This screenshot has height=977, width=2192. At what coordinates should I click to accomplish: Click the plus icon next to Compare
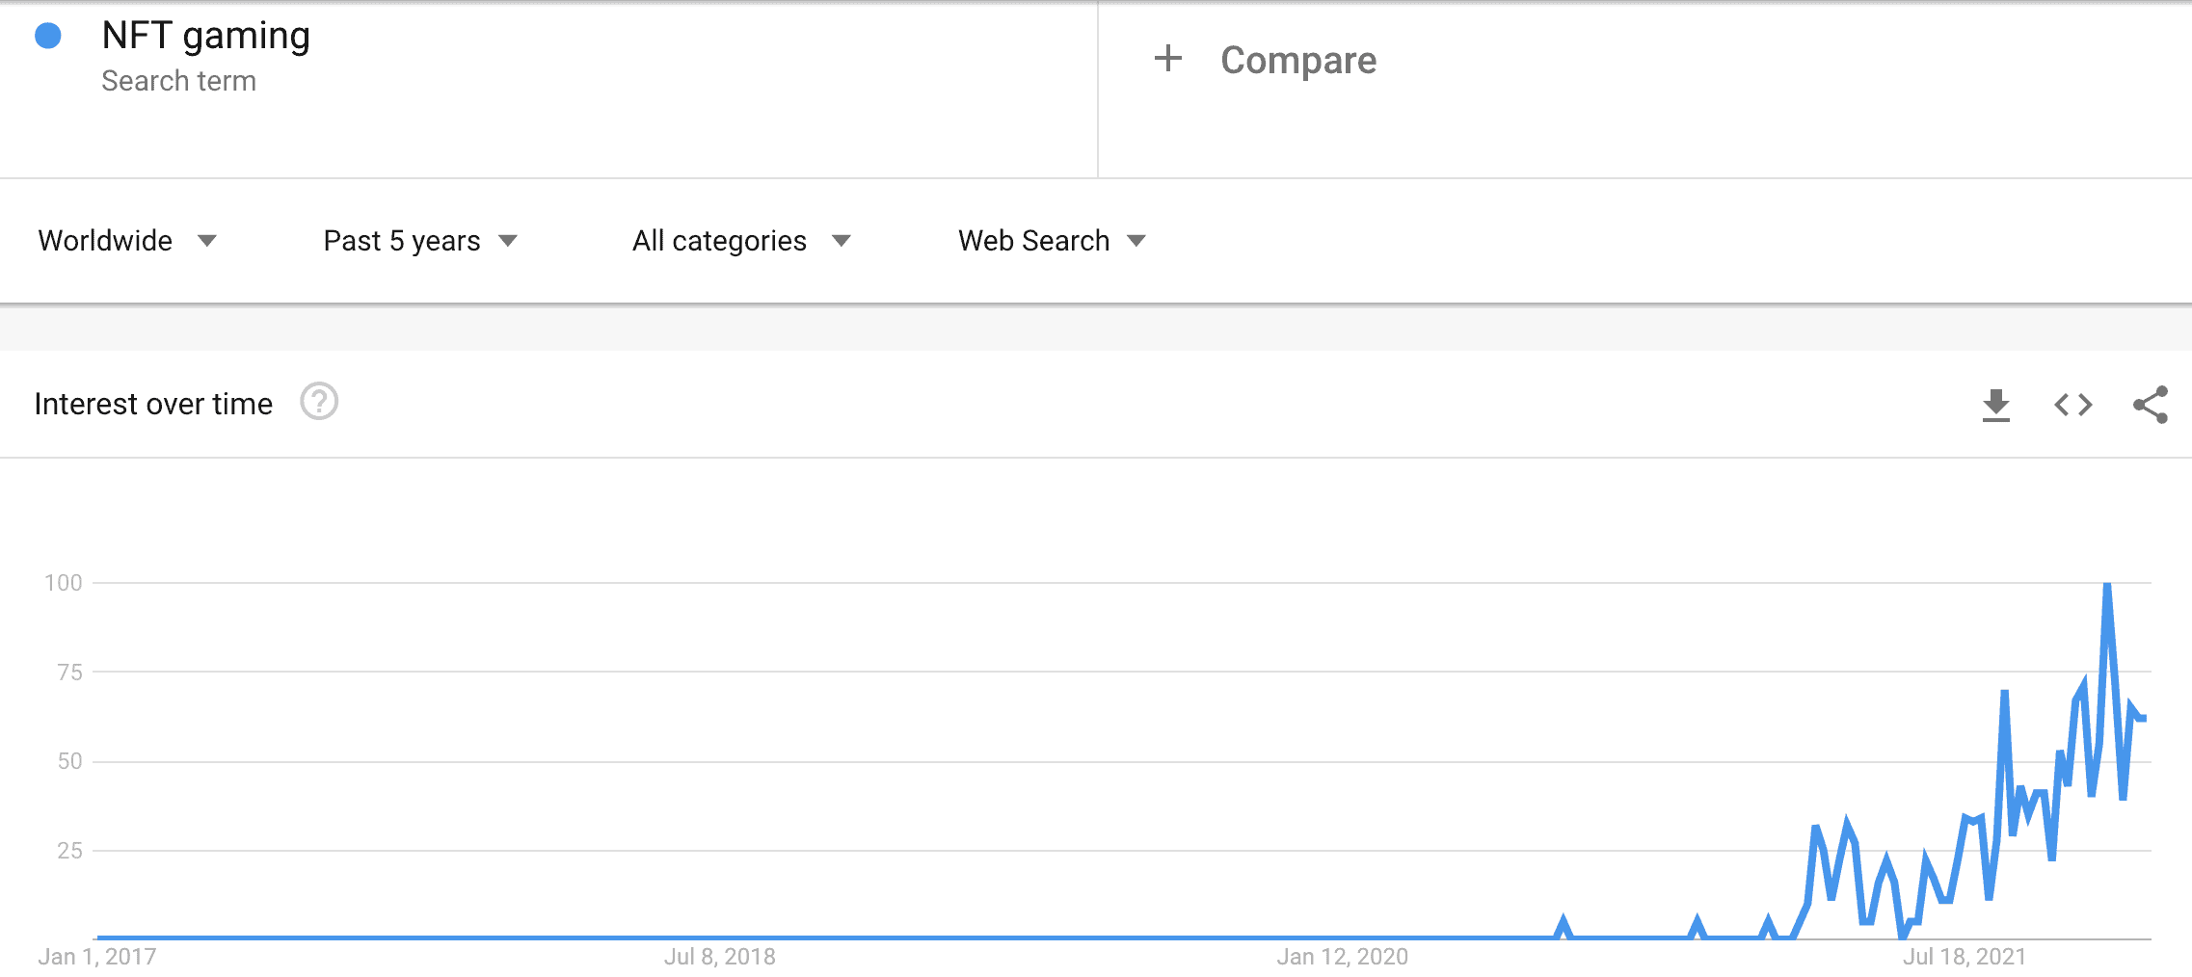tap(1167, 59)
